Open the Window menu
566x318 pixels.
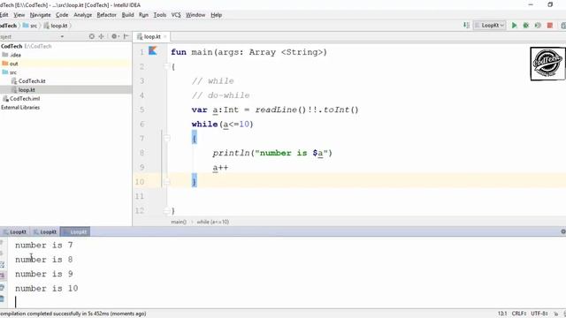tap(195, 15)
